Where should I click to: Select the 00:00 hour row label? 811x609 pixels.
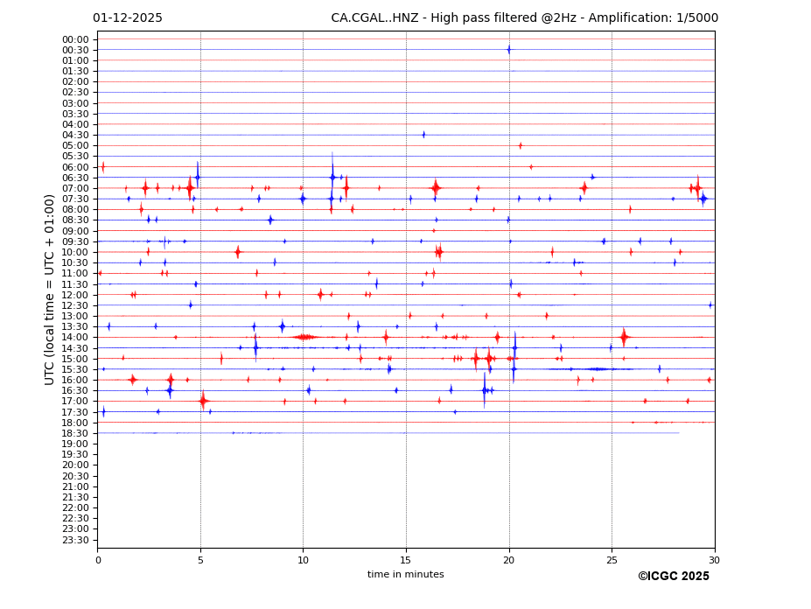(75, 39)
